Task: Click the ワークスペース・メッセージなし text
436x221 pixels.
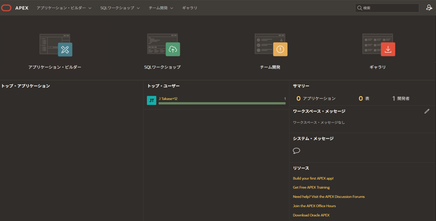Action: 319,122
